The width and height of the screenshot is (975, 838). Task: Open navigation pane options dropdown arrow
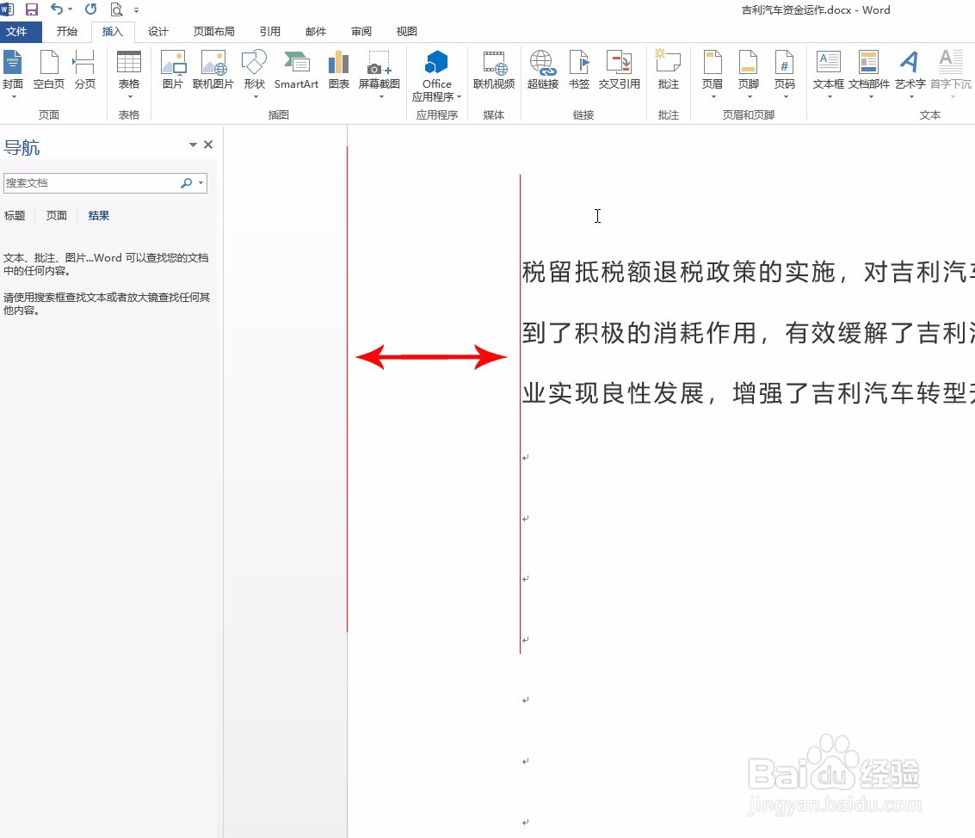point(193,145)
